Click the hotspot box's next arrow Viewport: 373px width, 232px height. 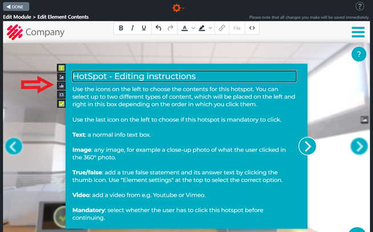(x=307, y=146)
